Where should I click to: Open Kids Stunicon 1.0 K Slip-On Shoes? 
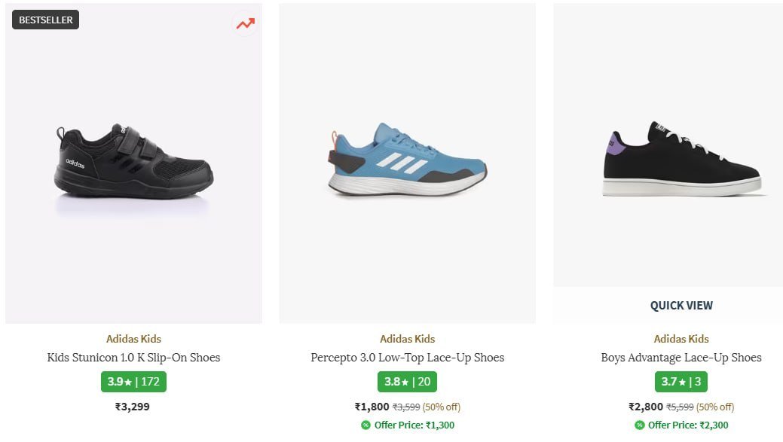[133, 358]
